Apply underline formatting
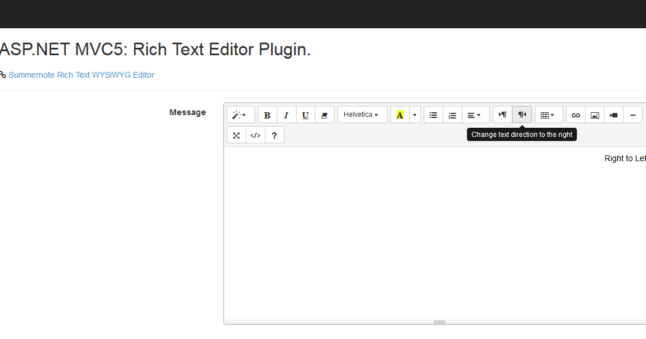 305,115
